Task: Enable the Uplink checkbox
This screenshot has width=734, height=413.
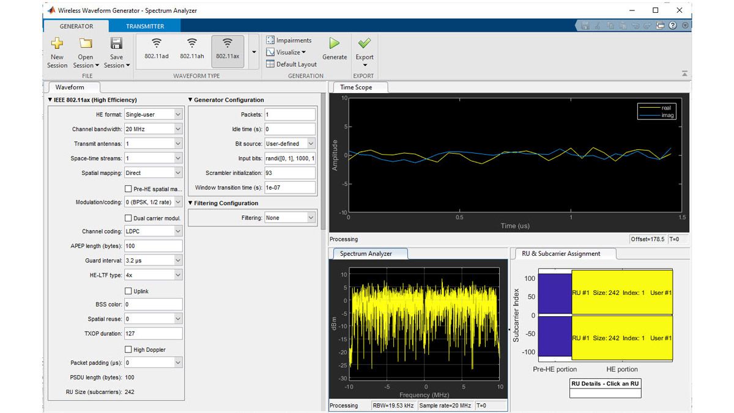Action: pyautogui.click(x=128, y=291)
